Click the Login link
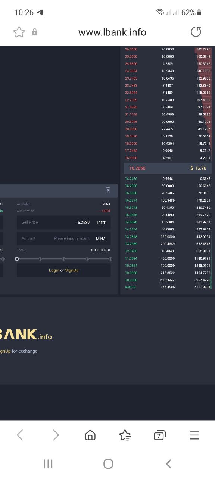215x478 pixels. click(x=54, y=270)
